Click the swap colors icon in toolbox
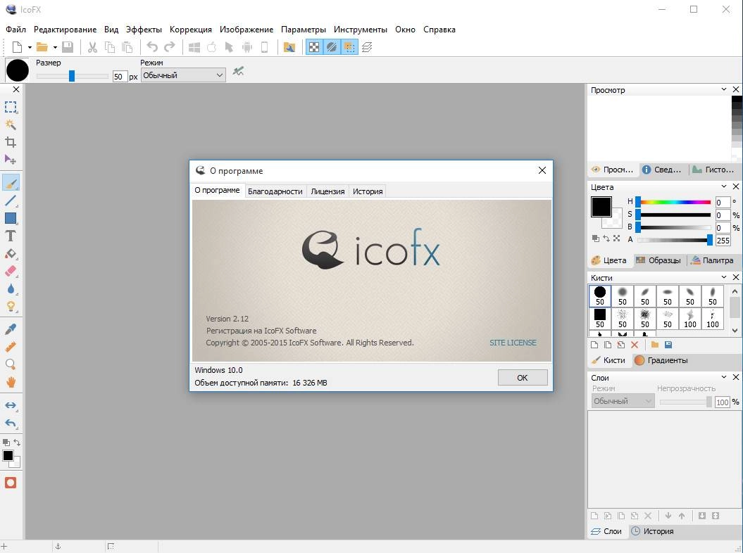The width and height of the screenshot is (743, 553). click(x=17, y=443)
